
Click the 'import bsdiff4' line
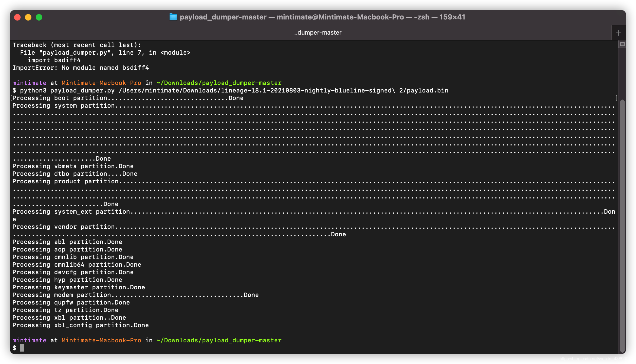click(x=54, y=60)
